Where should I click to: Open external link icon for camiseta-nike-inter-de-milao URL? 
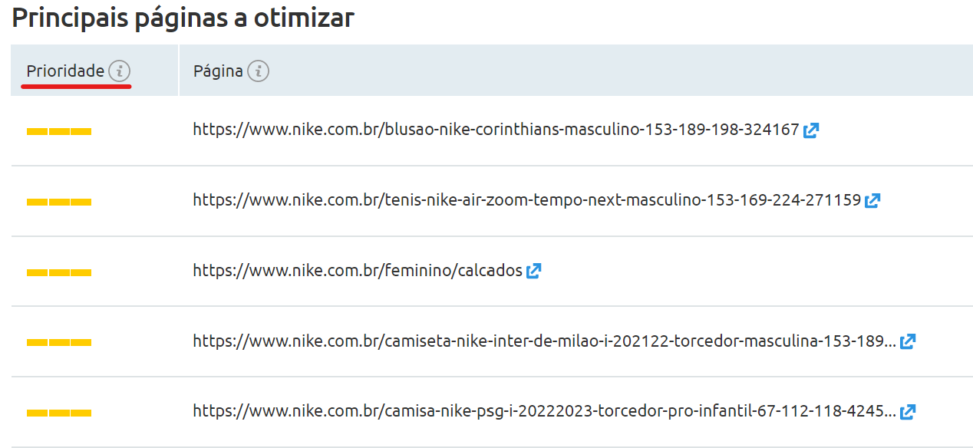click(908, 341)
